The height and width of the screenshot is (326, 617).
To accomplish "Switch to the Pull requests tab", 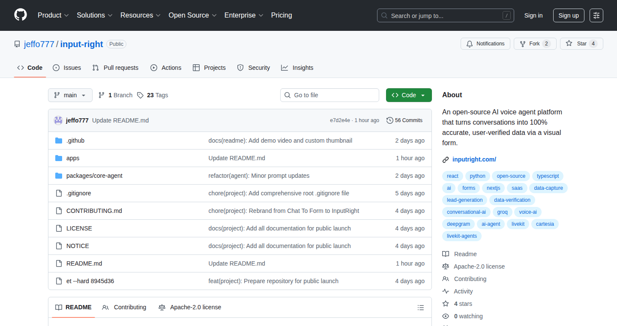I will pyautogui.click(x=116, y=68).
